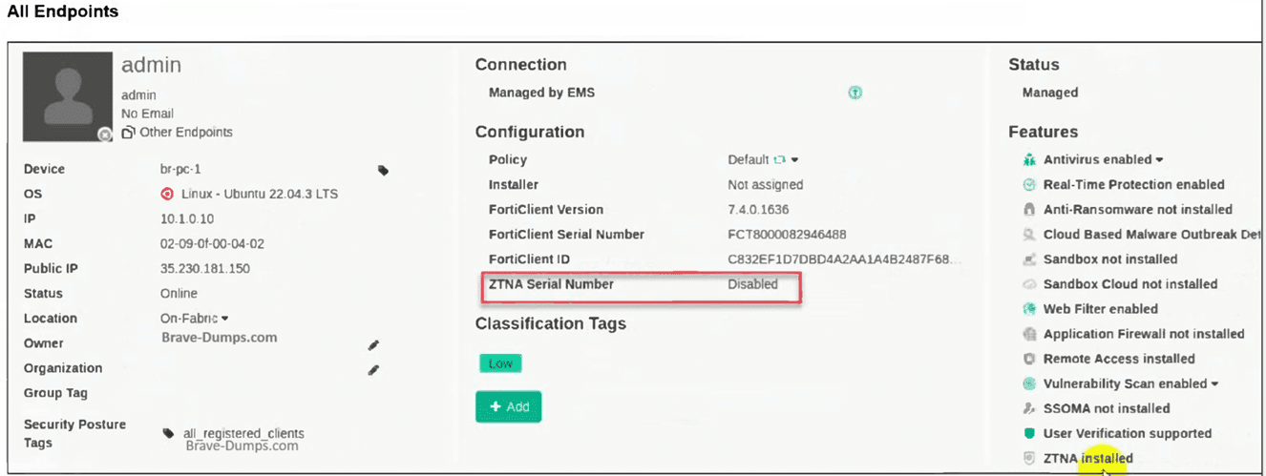Expand the Vulnerability Scan enabled dropdown
Screen dimensions: 1266x476
coord(1214,383)
